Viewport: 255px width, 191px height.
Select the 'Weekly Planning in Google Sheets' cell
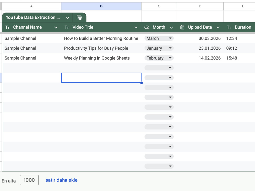tap(101, 58)
